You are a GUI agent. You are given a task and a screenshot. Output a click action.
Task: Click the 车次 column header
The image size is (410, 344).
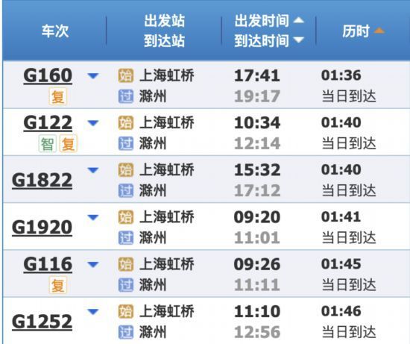click(55, 31)
